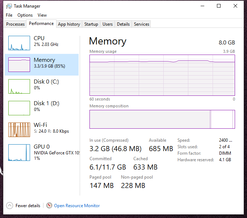Go to the Startup tab
Image resolution: width=247 pixels, height=218 pixels.
[x=91, y=24]
